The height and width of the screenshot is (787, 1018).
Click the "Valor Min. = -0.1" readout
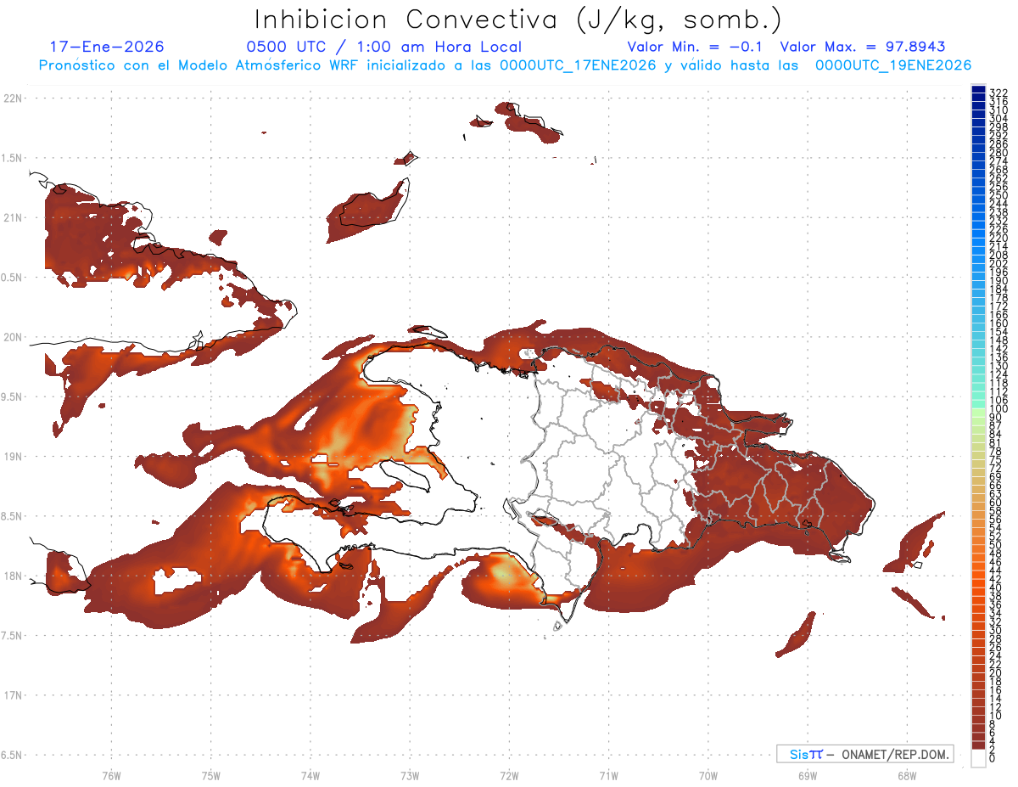point(696,47)
